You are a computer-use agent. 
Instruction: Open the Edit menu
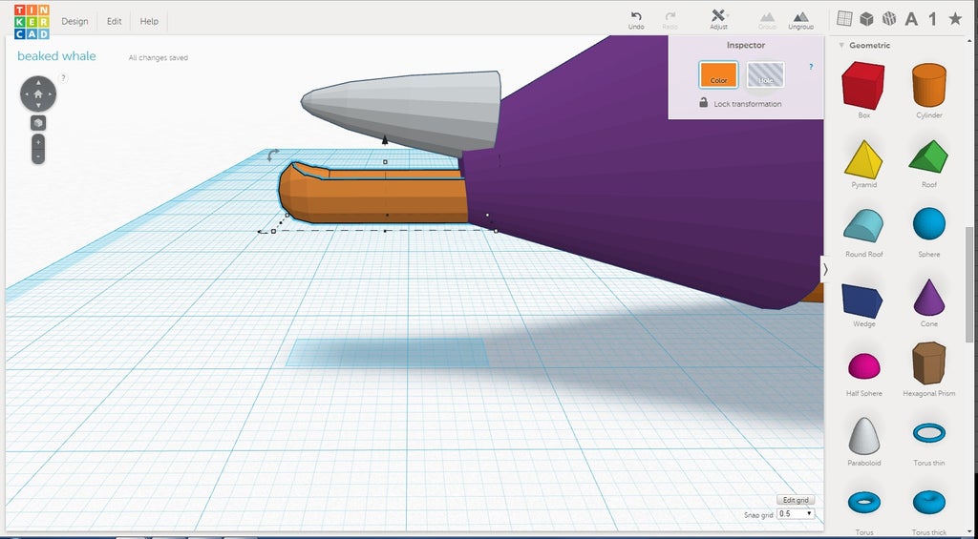(115, 21)
